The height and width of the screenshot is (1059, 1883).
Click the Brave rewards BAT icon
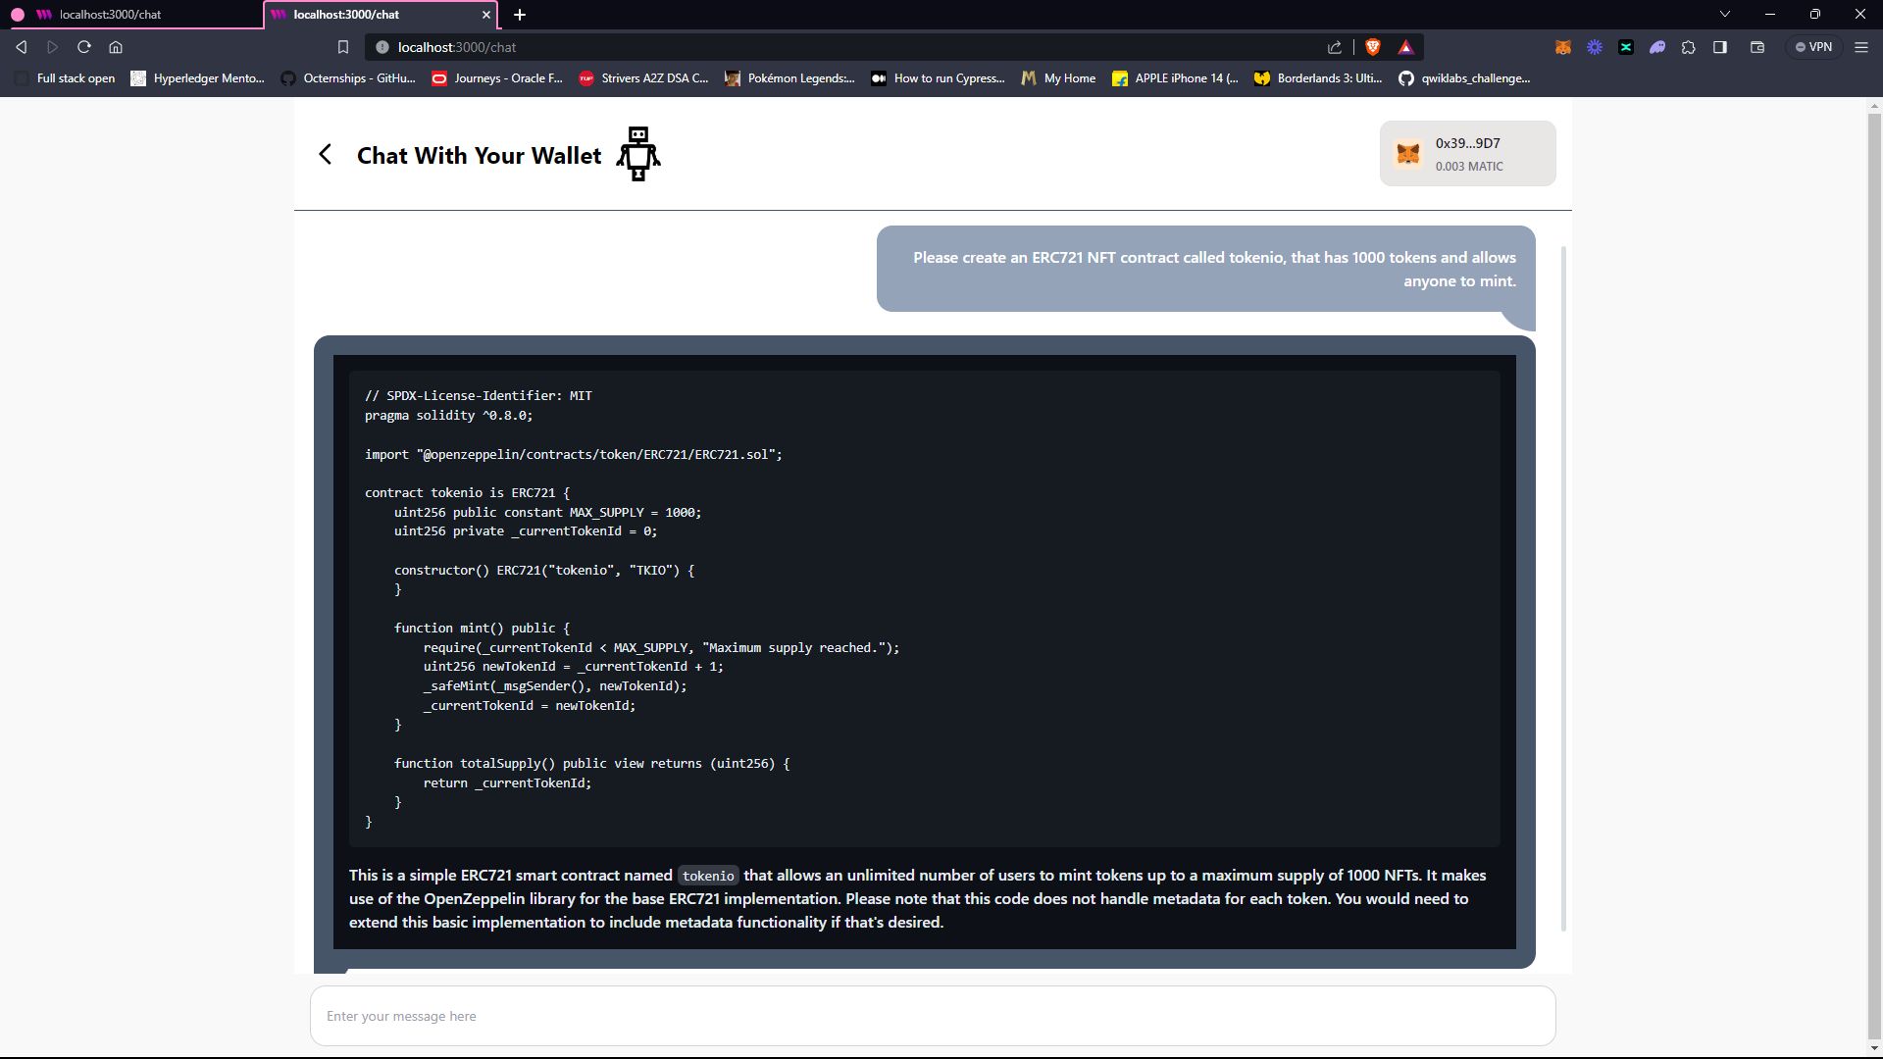pyautogui.click(x=1405, y=46)
